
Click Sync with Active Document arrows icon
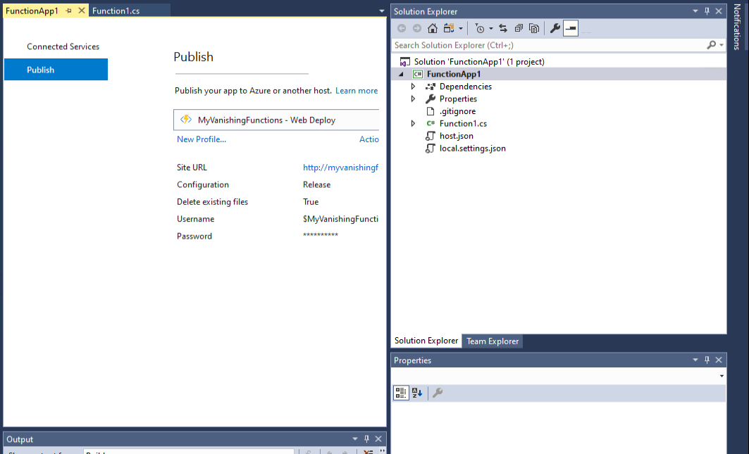(503, 29)
